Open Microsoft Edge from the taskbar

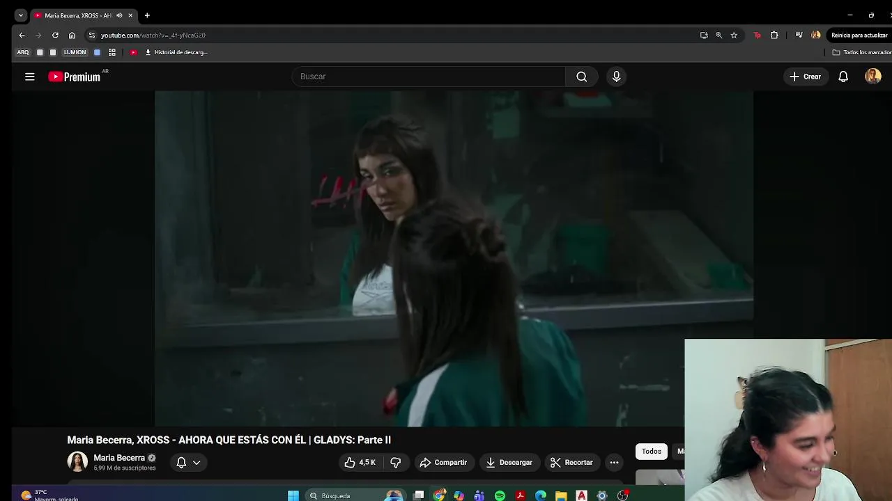click(541, 495)
